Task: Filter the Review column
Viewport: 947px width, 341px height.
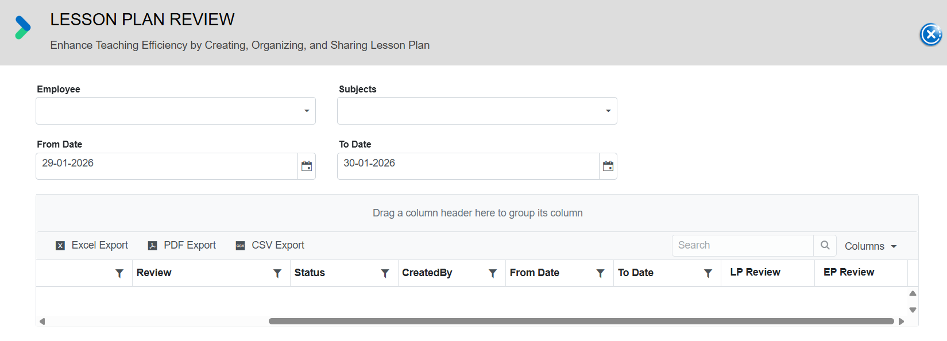Action: coord(277,273)
